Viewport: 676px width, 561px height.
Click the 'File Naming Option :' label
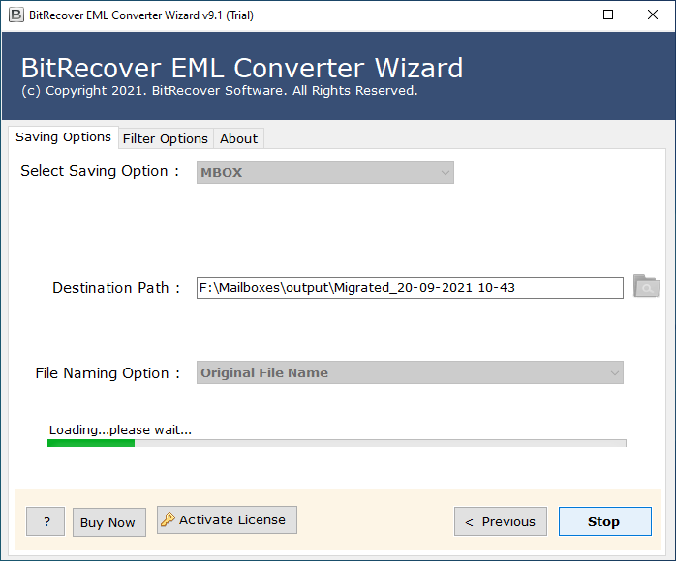(x=108, y=372)
